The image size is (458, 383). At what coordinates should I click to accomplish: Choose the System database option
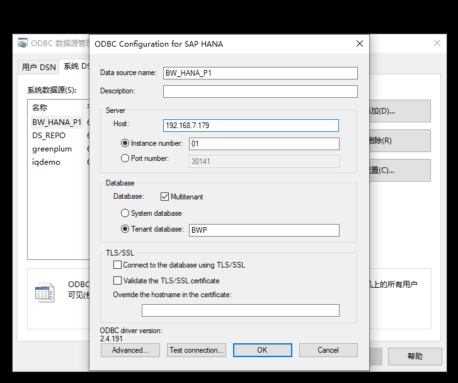125,213
